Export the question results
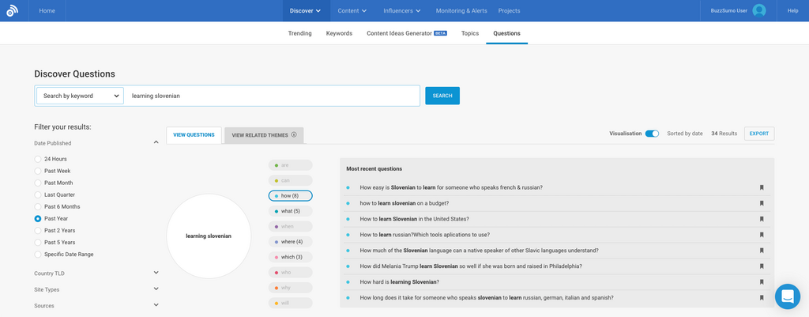This screenshot has width=809, height=317. [758, 134]
